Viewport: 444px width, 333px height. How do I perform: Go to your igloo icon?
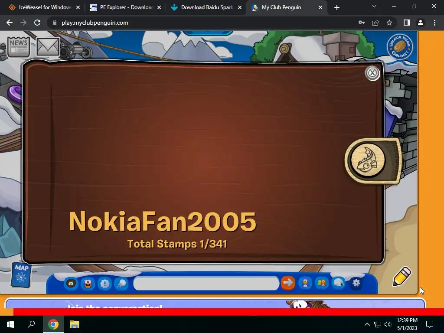pyautogui.click(x=339, y=283)
